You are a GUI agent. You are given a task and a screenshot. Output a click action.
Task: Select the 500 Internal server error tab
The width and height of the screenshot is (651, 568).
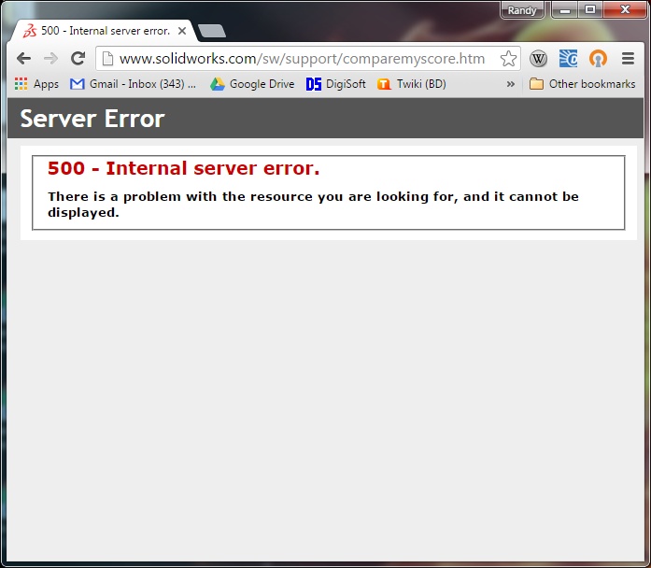click(x=104, y=31)
